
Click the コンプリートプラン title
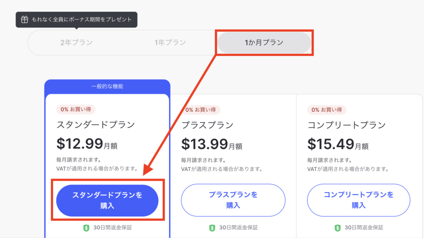pyautogui.click(x=347, y=125)
